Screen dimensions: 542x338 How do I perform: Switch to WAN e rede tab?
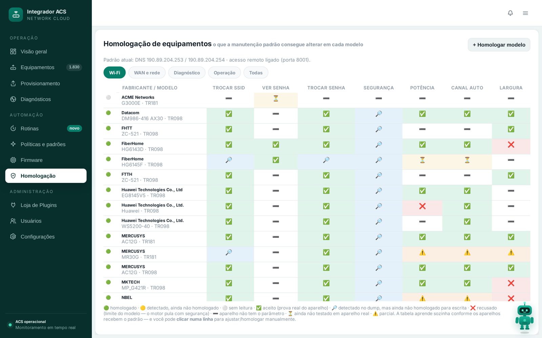(x=147, y=73)
